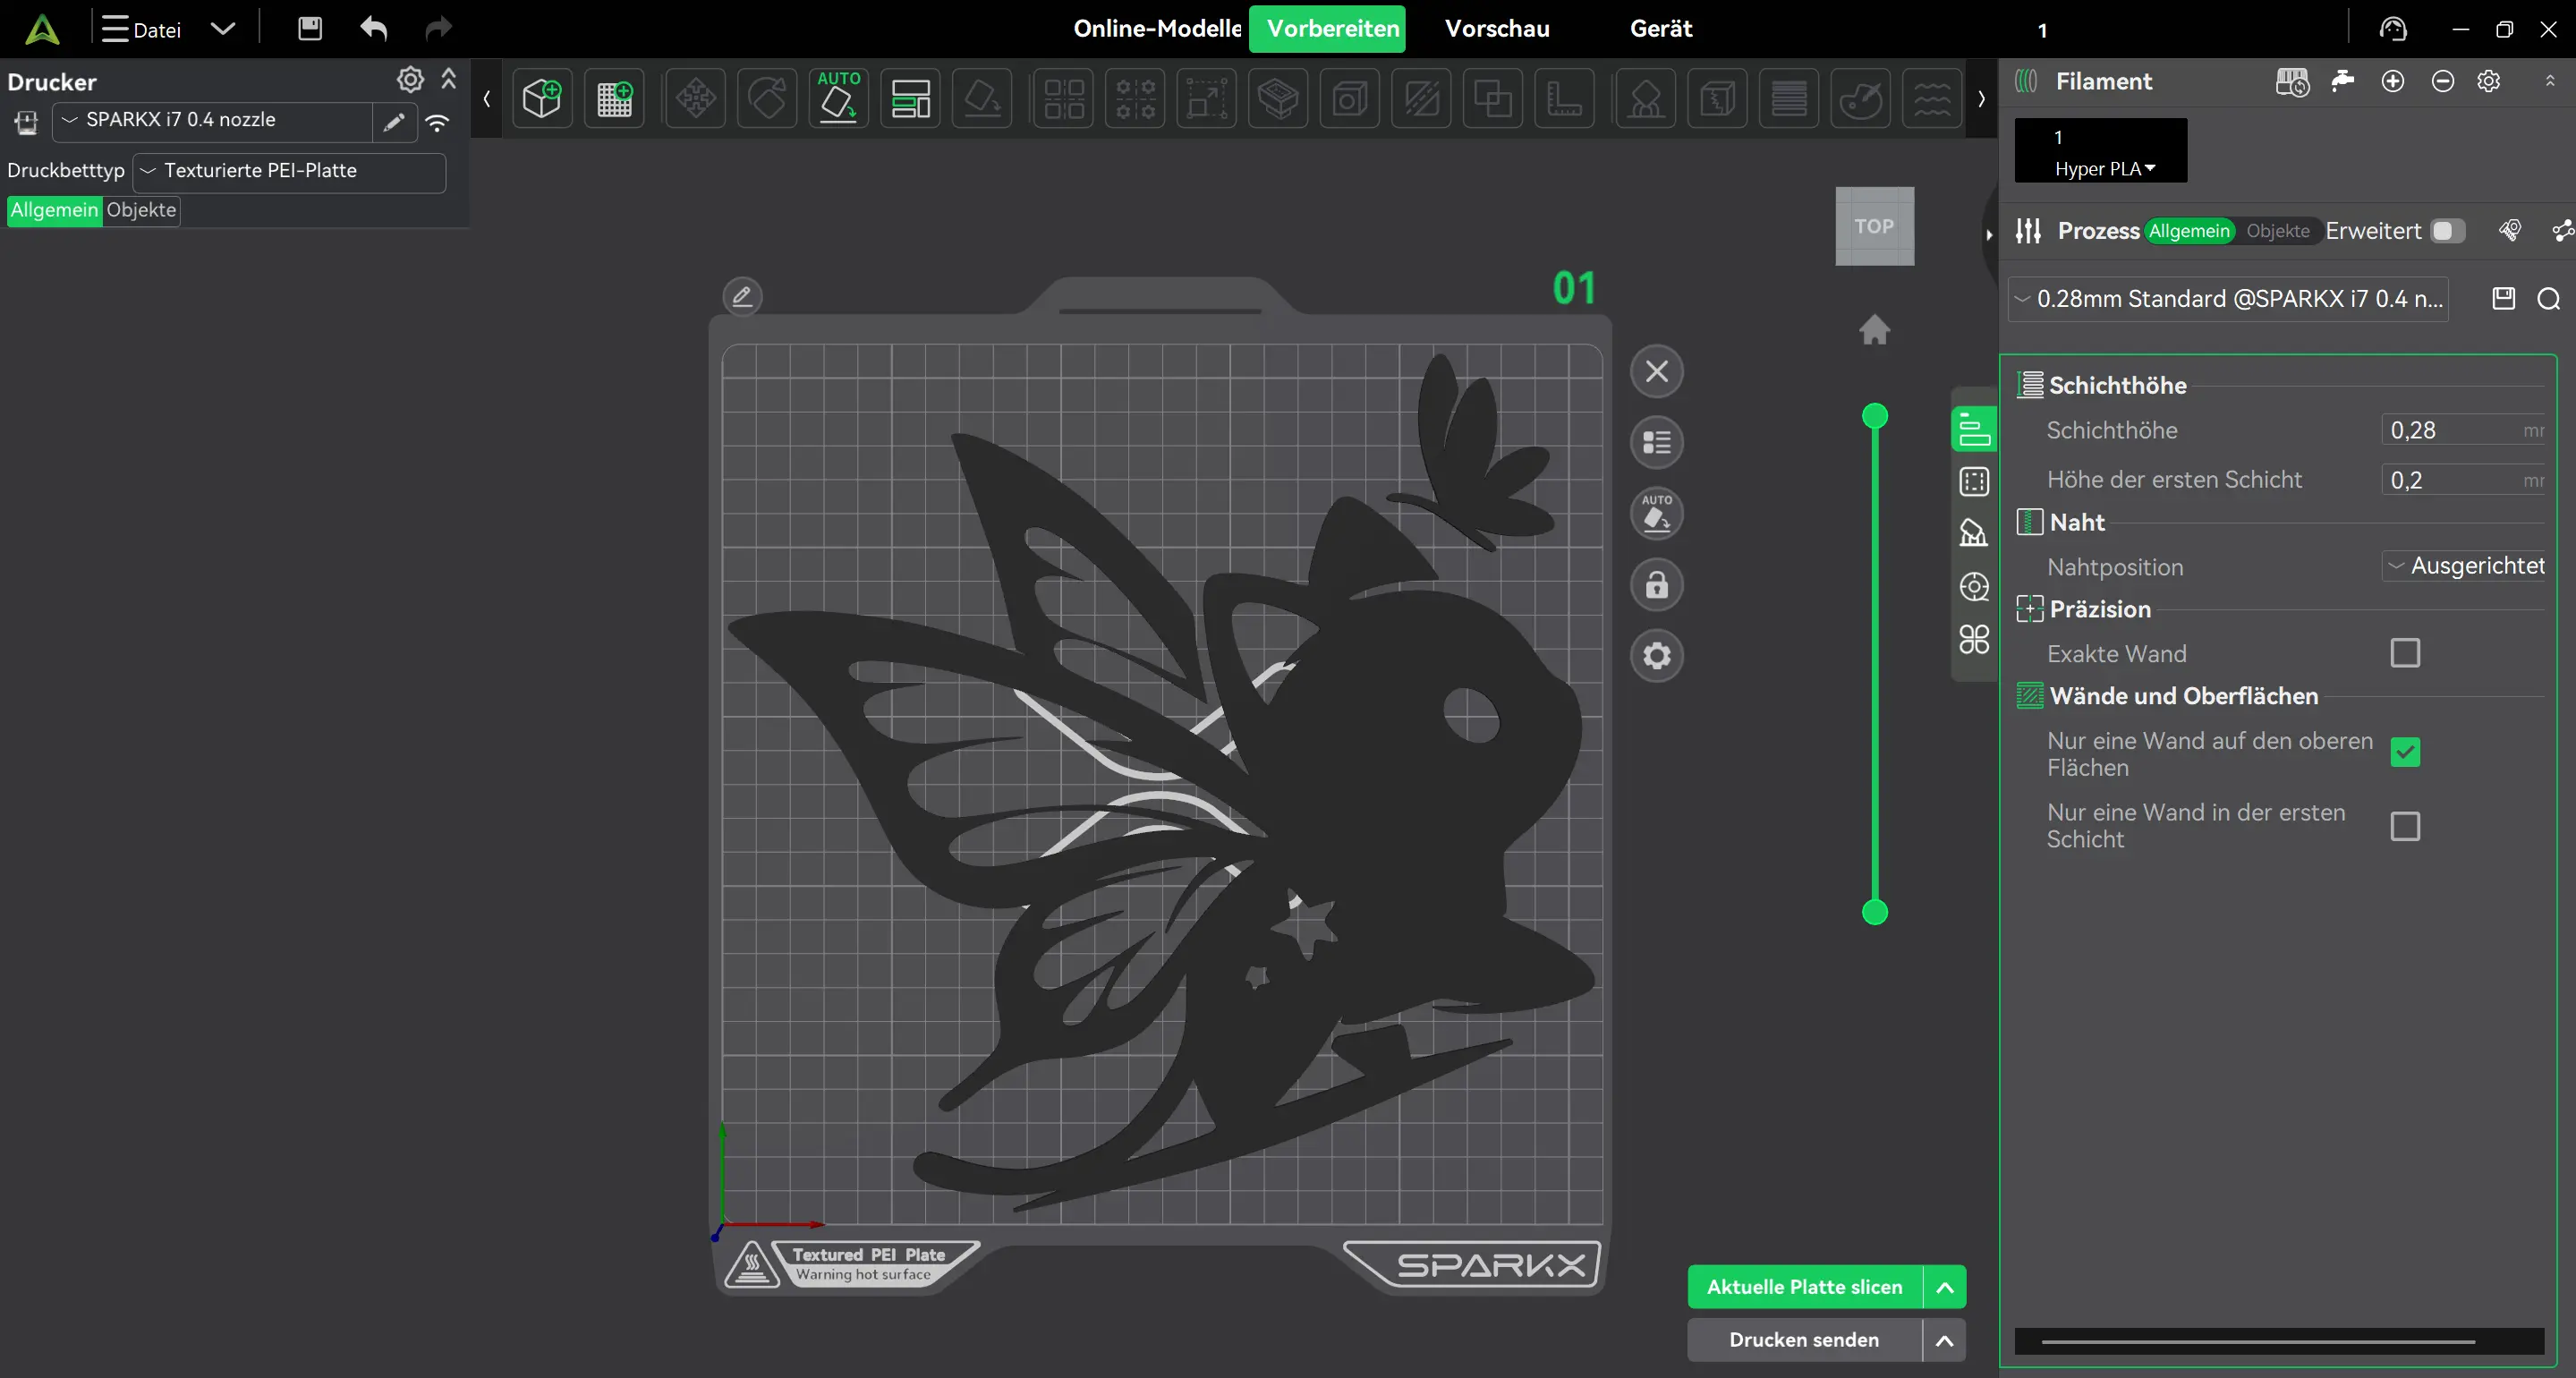
Task: Toggle the Erweitert switch on
Action: 2448,231
